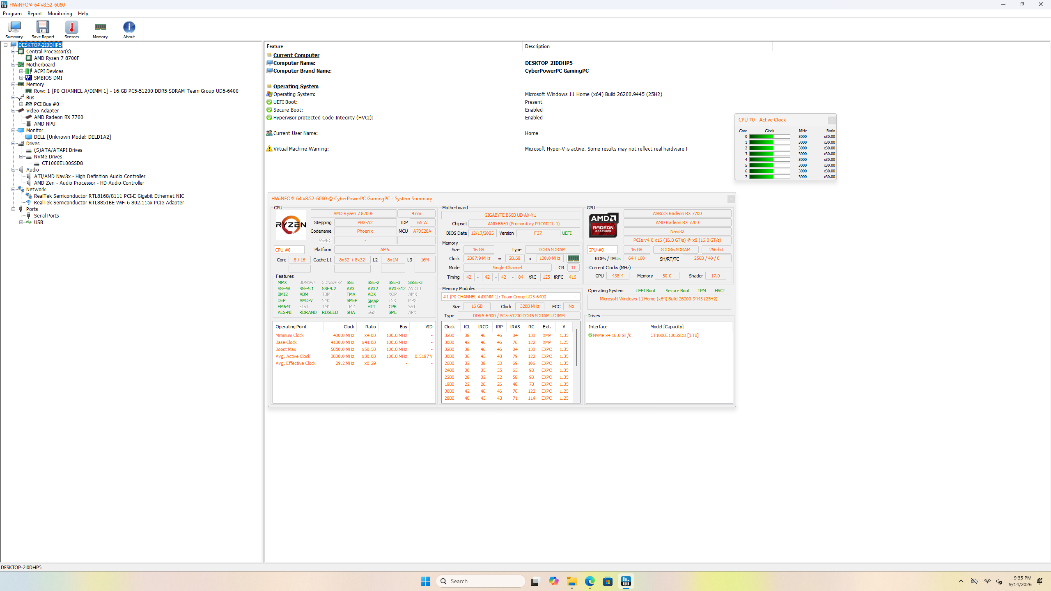The height and width of the screenshot is (591, 1051).
Task: Open File Explorer from the taskbar
Action: coord(571,581)
